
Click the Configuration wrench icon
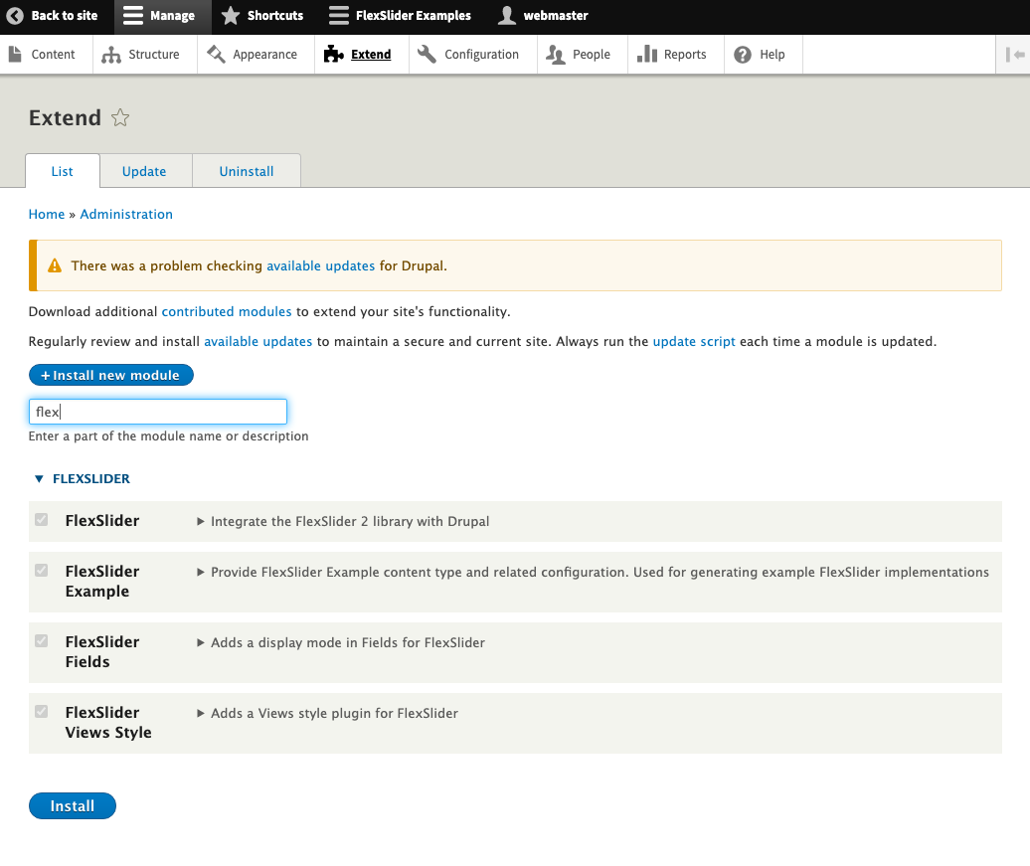427,55
